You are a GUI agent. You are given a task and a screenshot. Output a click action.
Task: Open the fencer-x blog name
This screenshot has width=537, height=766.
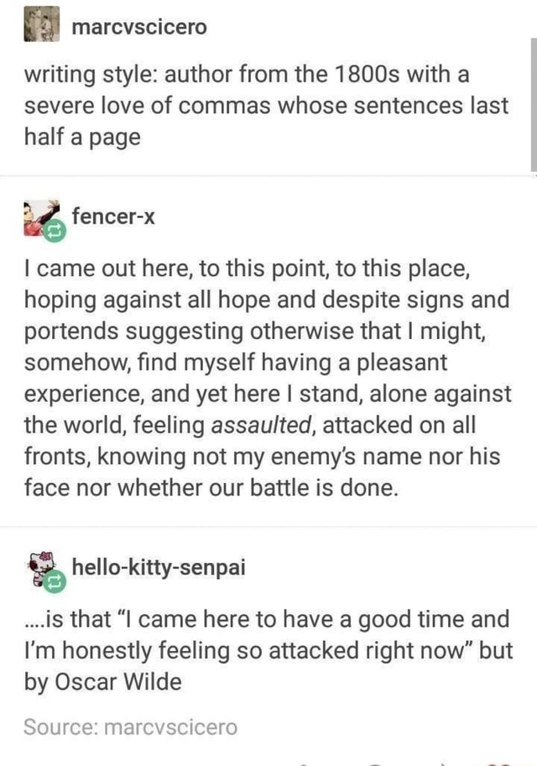pyautogui.click(x=113, y=216)
